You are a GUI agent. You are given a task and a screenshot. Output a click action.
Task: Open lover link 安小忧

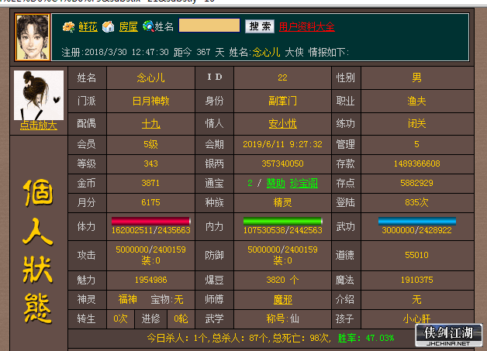[282, 124]
